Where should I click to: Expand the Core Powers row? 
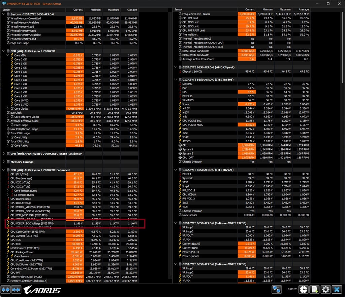click(7, 256)
